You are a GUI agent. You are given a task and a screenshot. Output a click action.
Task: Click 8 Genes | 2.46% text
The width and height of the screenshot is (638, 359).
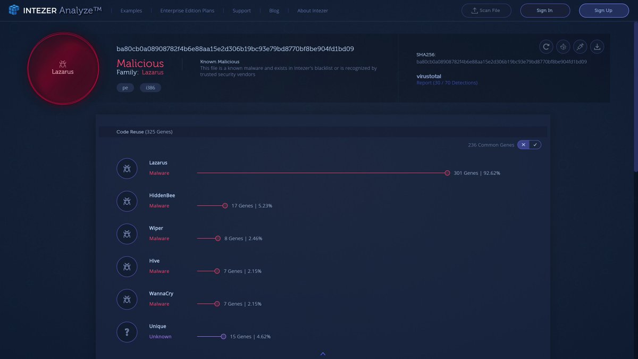(243, 238)
